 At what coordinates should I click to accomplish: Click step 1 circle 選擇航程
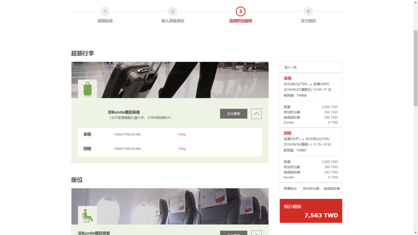coord(105,11)
